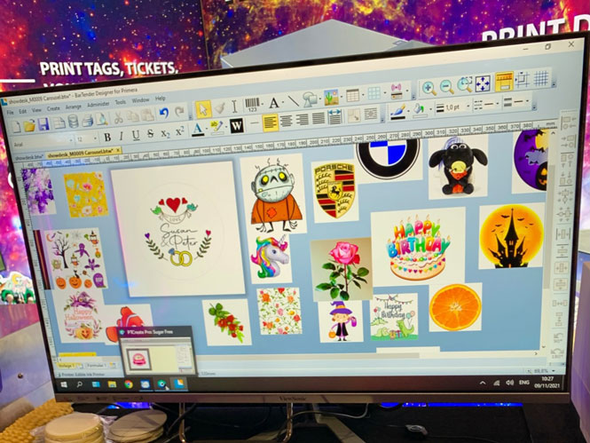Activate Zoom to Selection tool
This screenshot has width=590, height=443.
(x=465, y=84)
